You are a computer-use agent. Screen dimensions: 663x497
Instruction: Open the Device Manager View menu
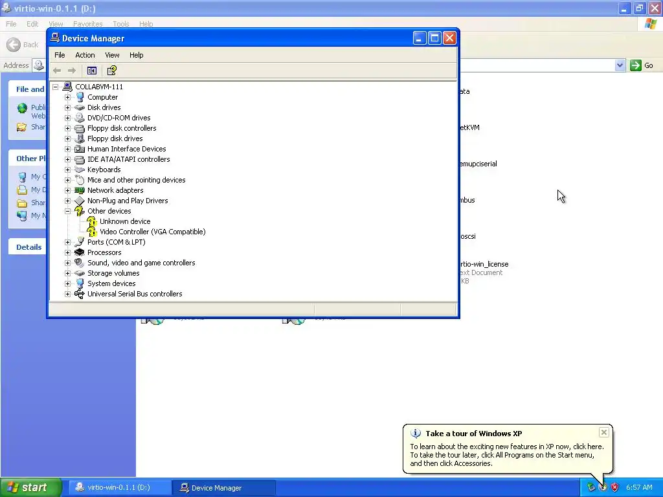point(112,55)
